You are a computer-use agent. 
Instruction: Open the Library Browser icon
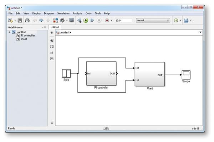pos(55,21)
